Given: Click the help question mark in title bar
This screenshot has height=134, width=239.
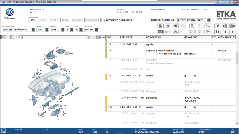Looking at the screenshot, I should point(218,2).
